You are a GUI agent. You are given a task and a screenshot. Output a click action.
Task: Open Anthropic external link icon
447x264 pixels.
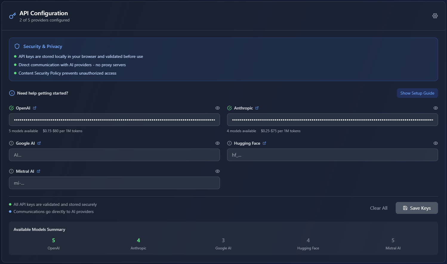pos(257,108)
